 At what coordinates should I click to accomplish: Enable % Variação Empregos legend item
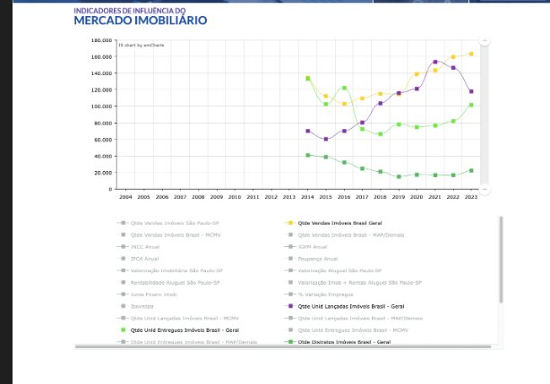point(319,294)
